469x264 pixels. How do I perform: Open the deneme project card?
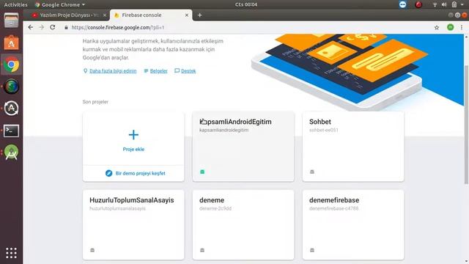coord(243,225)
